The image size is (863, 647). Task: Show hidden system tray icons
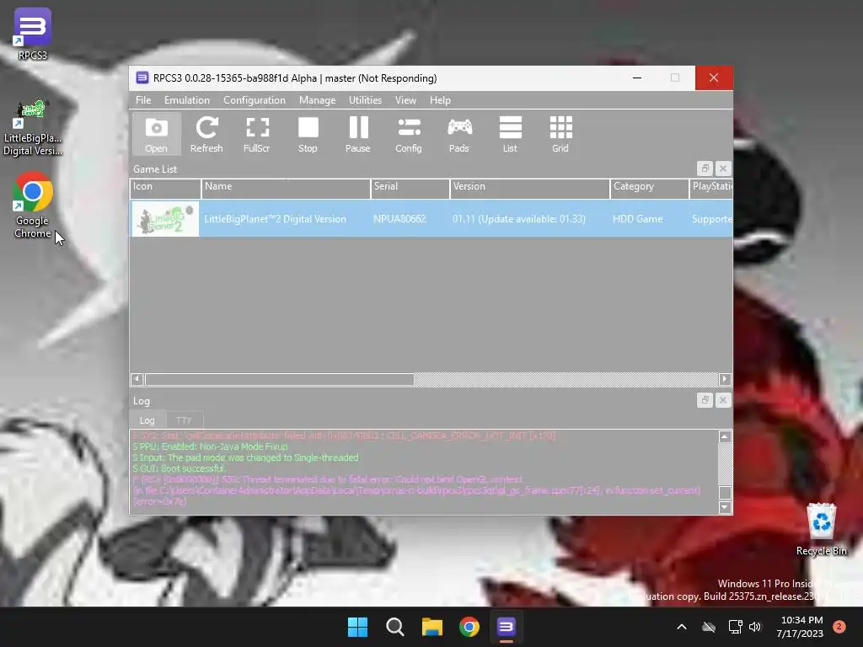[x=681, y=627]
